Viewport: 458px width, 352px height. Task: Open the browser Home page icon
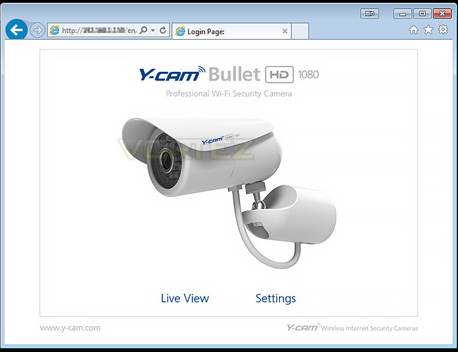tap(413, 30)
